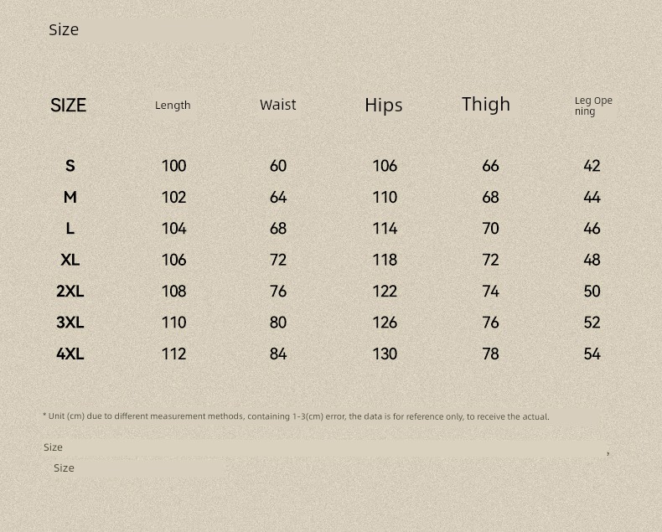Select the M size row label

(70, 197)
